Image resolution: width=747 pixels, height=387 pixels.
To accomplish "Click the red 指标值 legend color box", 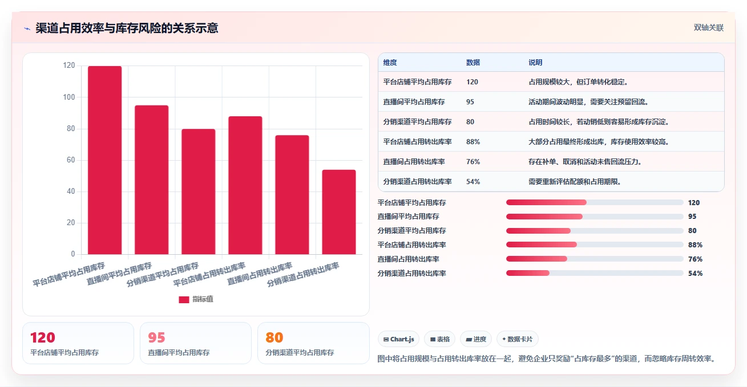I will click(x=184, y=300).
